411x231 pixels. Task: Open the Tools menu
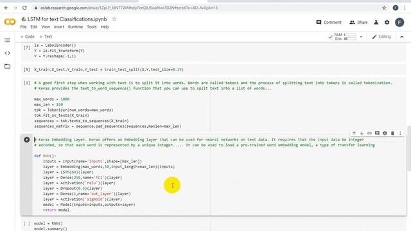(x=92, y=27)
